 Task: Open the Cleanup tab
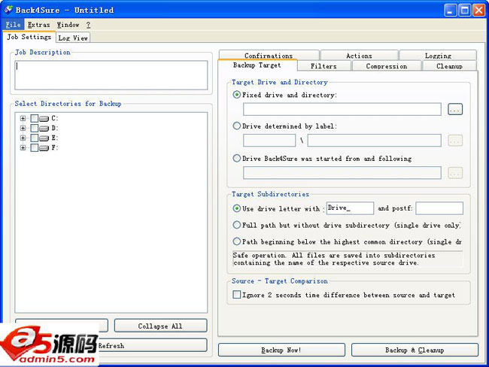449,65
